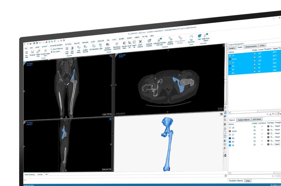Toggle the eye icon on the LV mask row
Image resolution: width=281 pixels, height=186 pixels.
click(x=255, y=61)
